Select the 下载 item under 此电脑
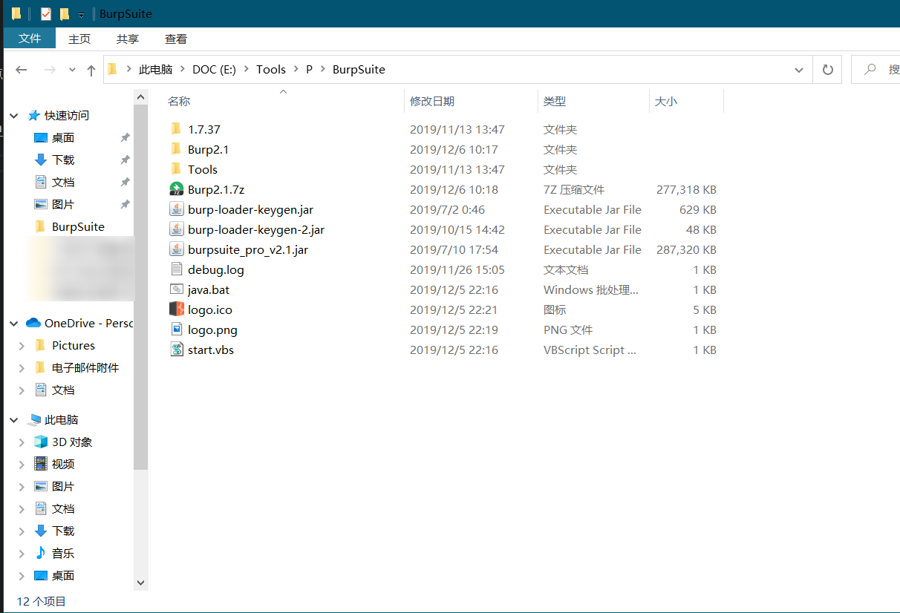The height and width of the screenshot is (613, 900). tap(63, 531)
